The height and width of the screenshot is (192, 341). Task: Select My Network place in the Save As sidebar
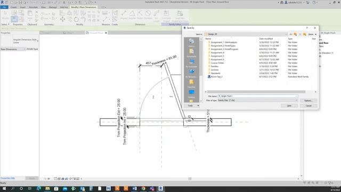tap(191, 74)
